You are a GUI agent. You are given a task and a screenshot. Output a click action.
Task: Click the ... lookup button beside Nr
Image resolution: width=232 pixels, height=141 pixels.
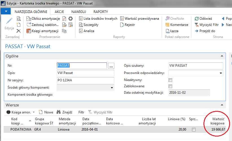click(x=111, y=66)
